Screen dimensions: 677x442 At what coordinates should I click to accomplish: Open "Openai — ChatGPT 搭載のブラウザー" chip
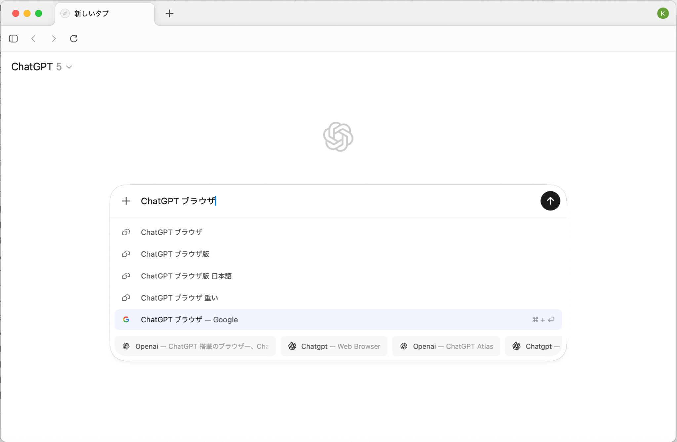point(195,346)
